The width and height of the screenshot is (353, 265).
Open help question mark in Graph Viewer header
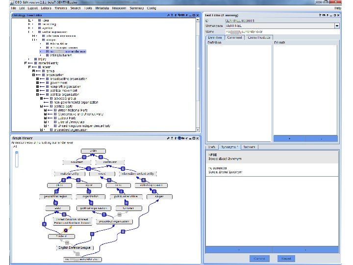172,138
